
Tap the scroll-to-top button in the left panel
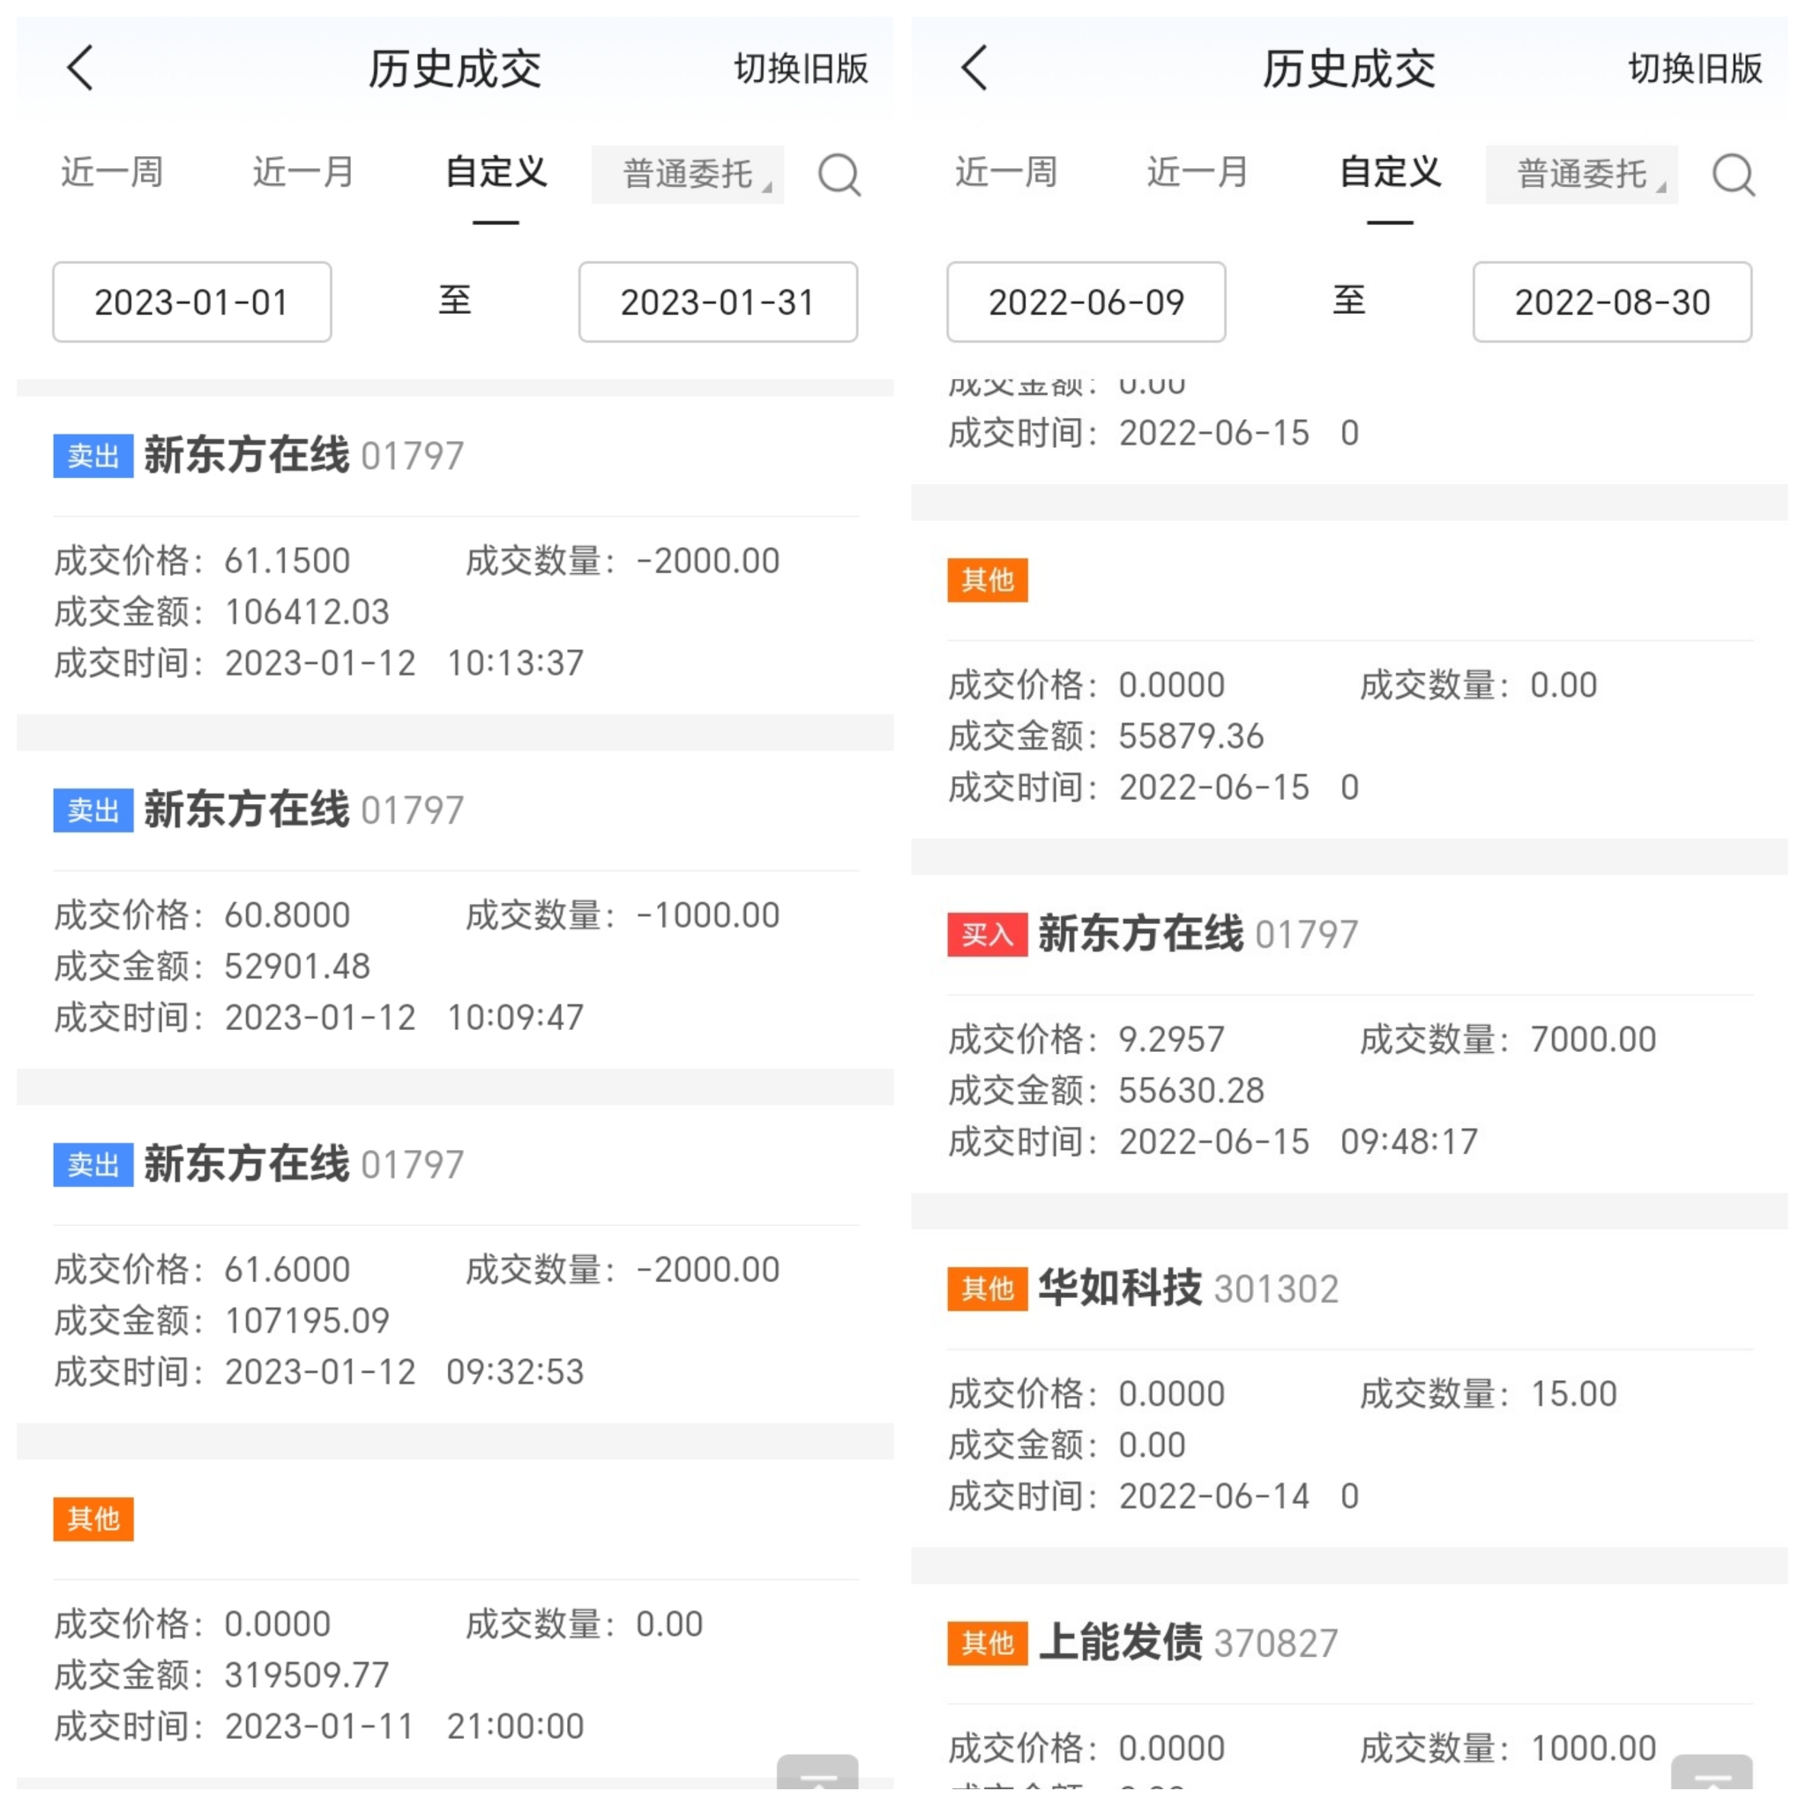pyautogui.click(x=817, y=1772)
